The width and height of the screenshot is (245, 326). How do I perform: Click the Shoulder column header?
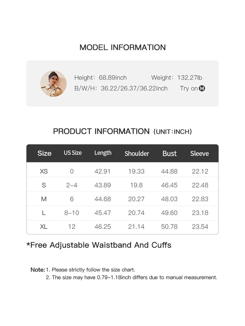click(137, 153)
